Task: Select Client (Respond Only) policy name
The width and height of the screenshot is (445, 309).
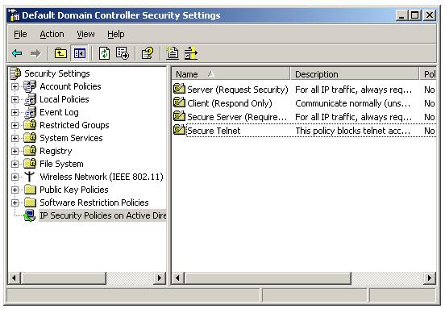Action: (230, 103)
